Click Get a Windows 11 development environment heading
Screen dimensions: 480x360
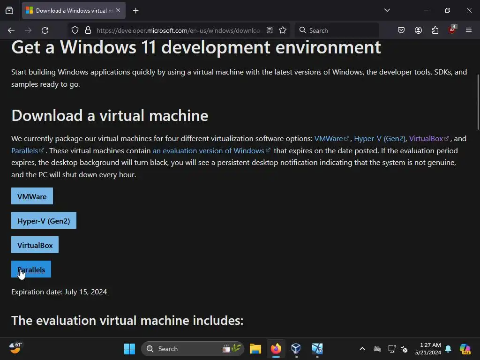196,47
